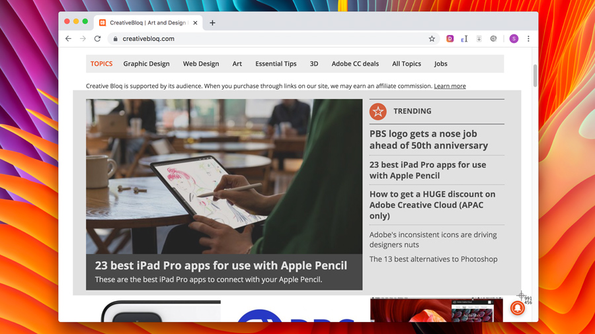Image resolution: width=595 pixels, height=334 pixels.
Task: Open the round grey extension icon
Action: 493,39
